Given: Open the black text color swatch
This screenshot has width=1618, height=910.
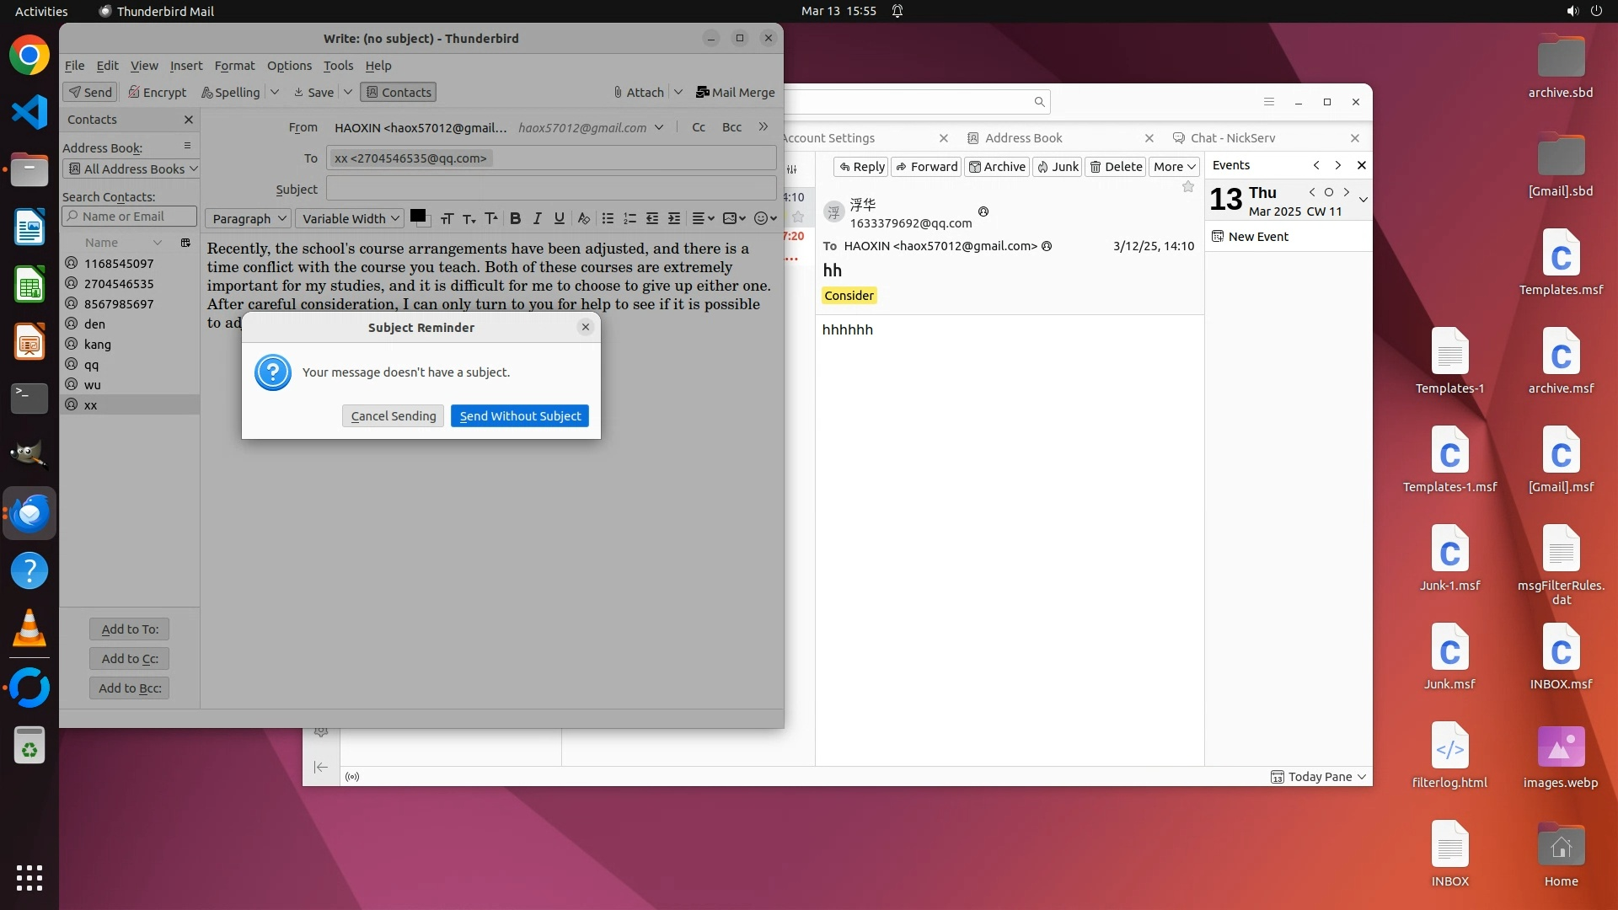Looking at the screenshot, I should (417, 216).
